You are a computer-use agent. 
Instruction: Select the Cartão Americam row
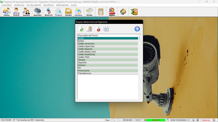(x=108, y=44)
